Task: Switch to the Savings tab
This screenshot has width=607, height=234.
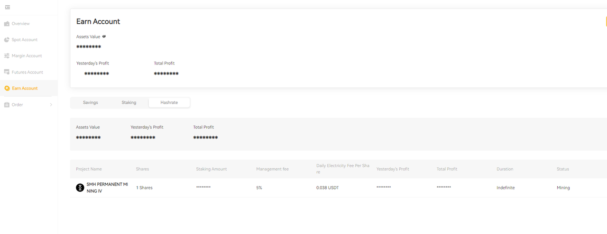Action: tap(91, 102)
